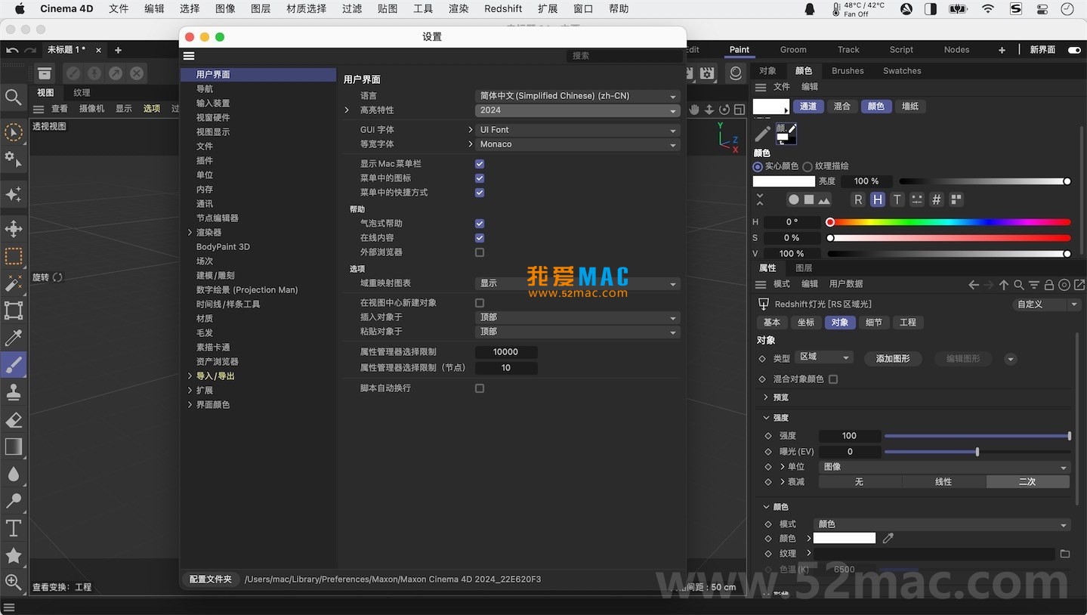Choose the rectangle selection tool
Image resolution: width=1087 pixels, height=615 pixels.
pos(14,256)
